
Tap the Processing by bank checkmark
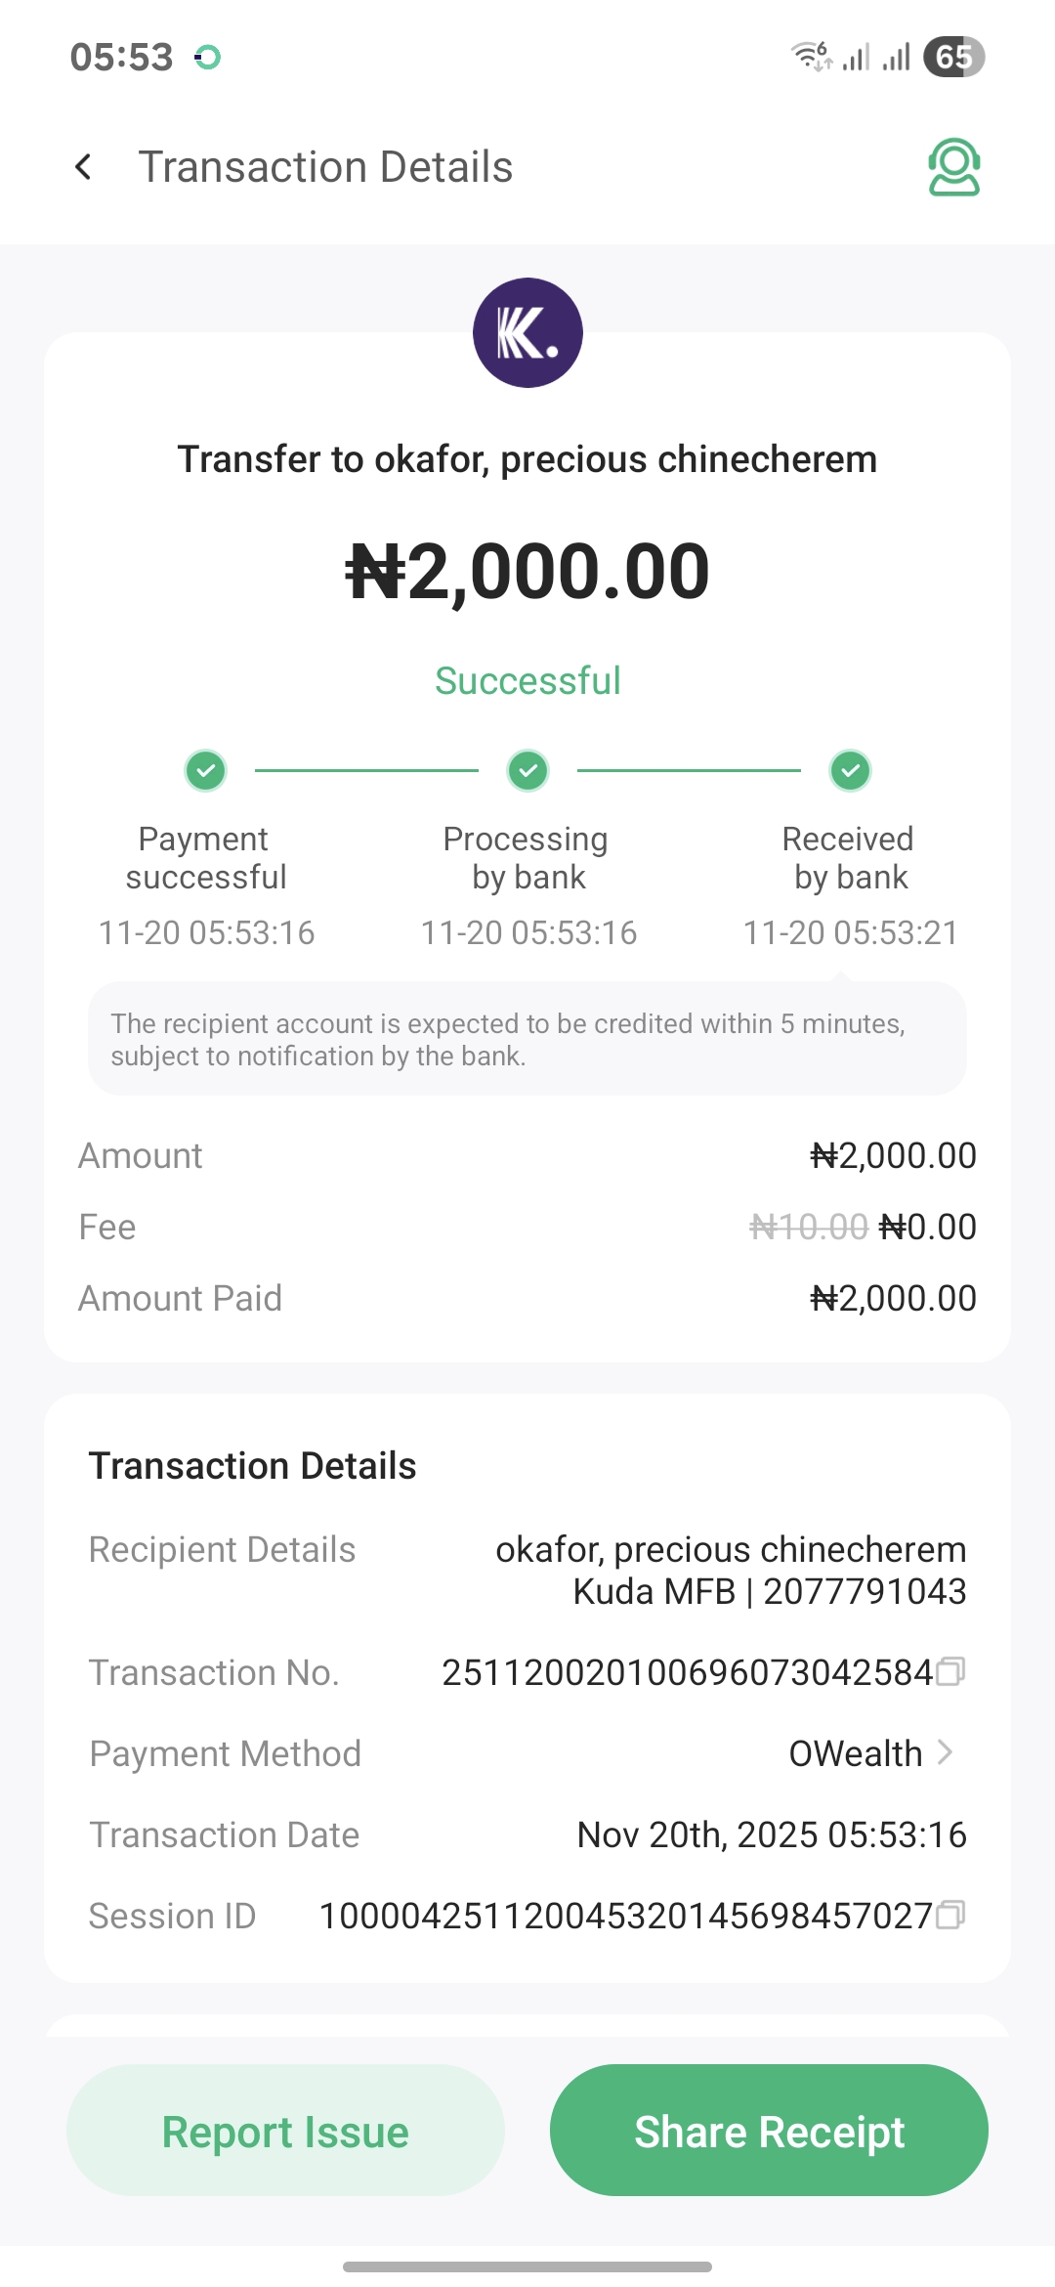[528, 770]
